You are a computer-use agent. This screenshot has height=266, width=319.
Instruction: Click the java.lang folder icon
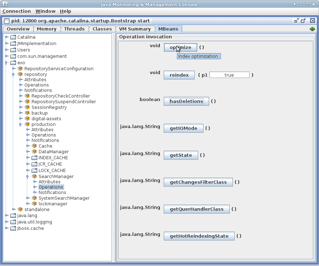pyautogui.click(x=13, y=216)
